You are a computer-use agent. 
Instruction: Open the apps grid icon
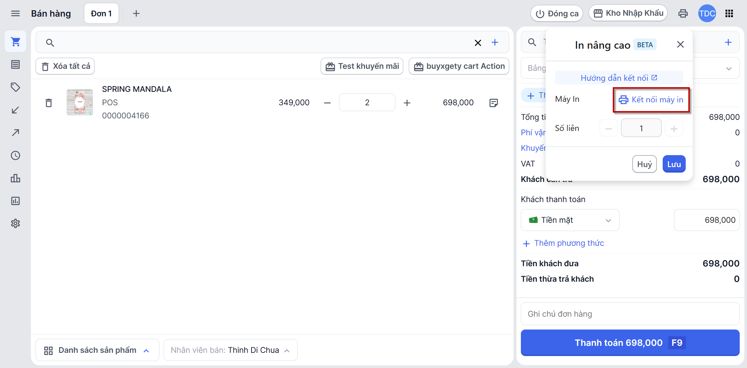coord(729,13)
